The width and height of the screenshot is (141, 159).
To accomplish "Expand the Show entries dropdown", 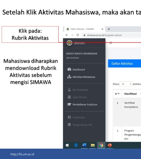I will [126, 84].
